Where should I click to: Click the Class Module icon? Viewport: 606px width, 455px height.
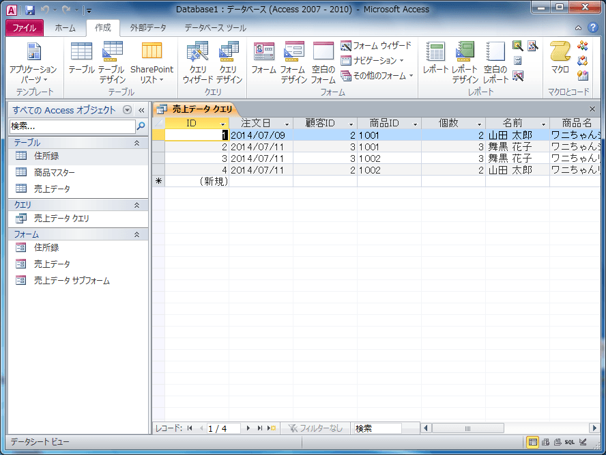point(582,61)
